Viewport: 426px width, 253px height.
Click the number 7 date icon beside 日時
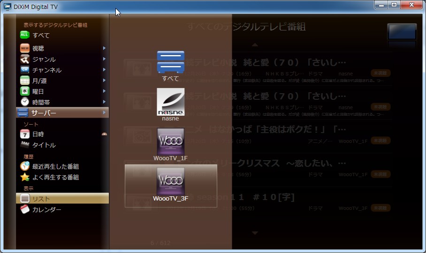(x=25, y=134)
